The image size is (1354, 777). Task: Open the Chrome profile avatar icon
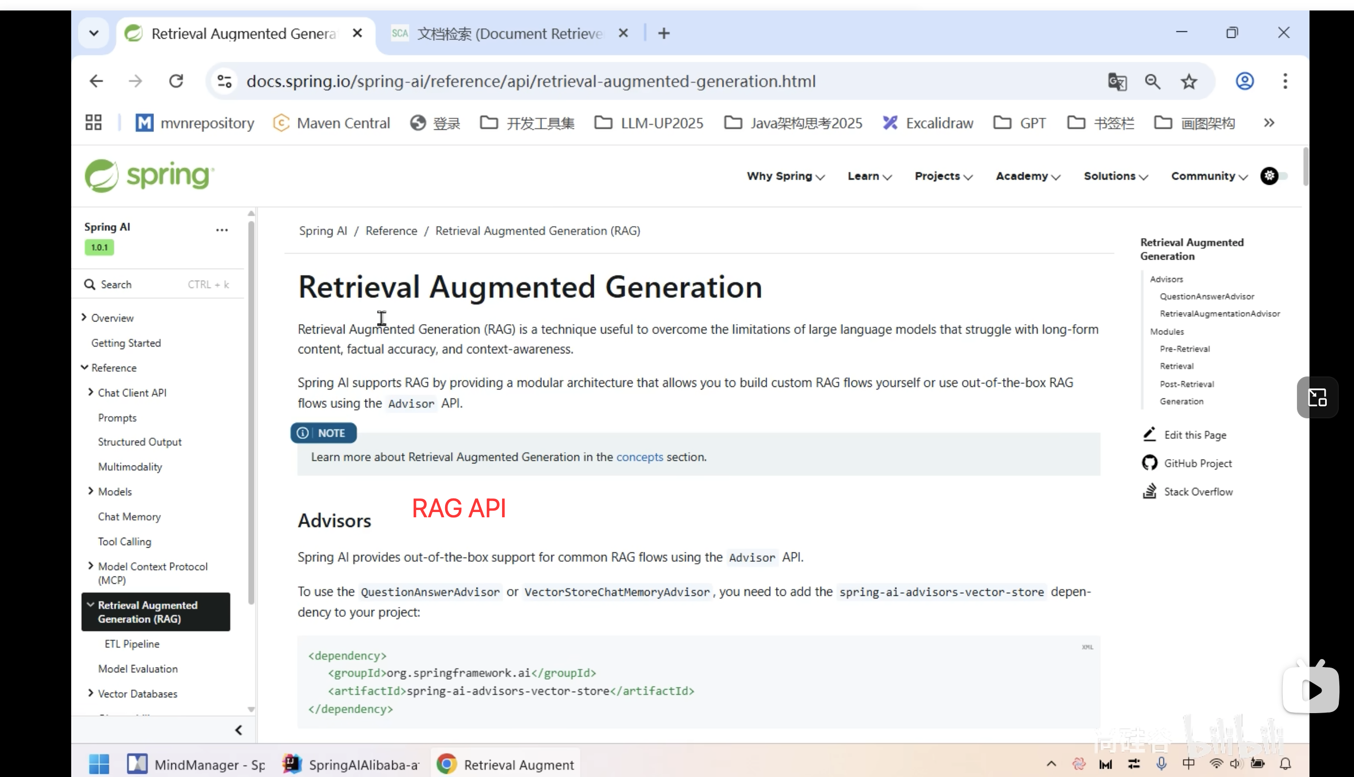pyautogui.click(x=1244, y=82)
